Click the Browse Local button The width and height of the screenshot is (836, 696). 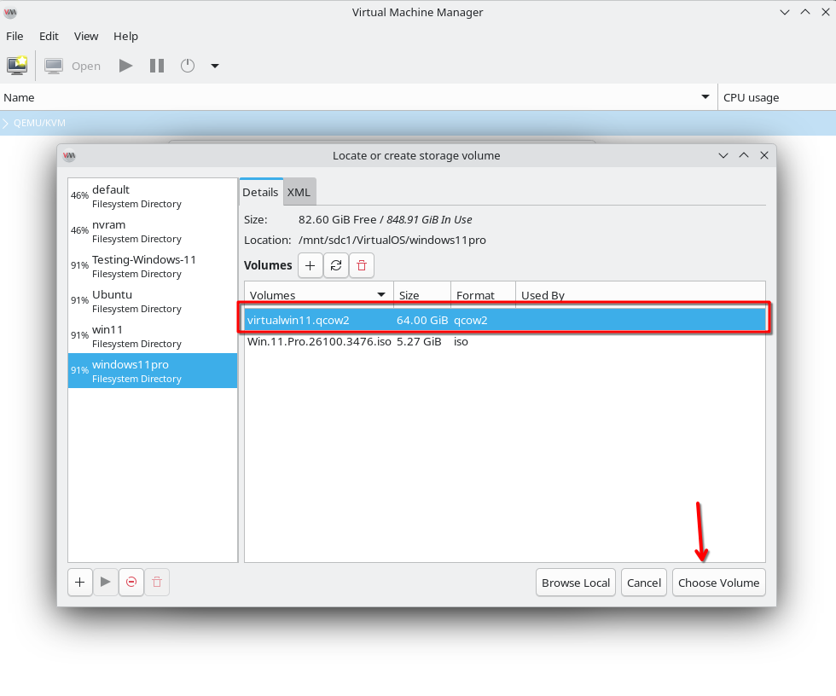pyautogui.click(x=576, y=583)
